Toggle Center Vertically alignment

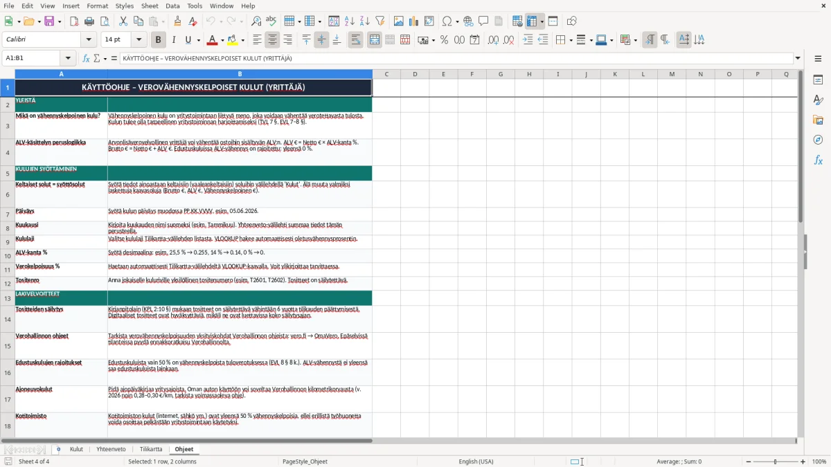(x=322, y=40)
